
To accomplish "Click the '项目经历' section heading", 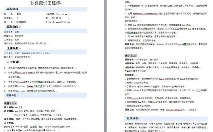I will (x=11, y=95).
